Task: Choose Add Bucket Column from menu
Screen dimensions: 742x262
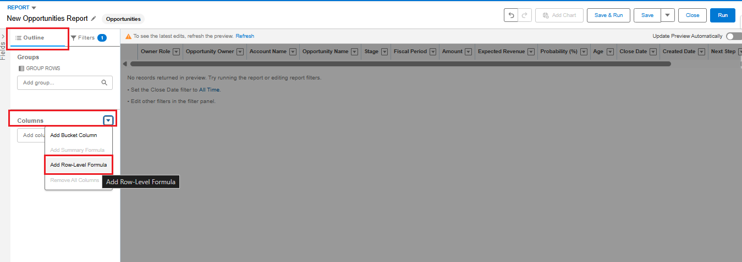Action: pos(73,135)
